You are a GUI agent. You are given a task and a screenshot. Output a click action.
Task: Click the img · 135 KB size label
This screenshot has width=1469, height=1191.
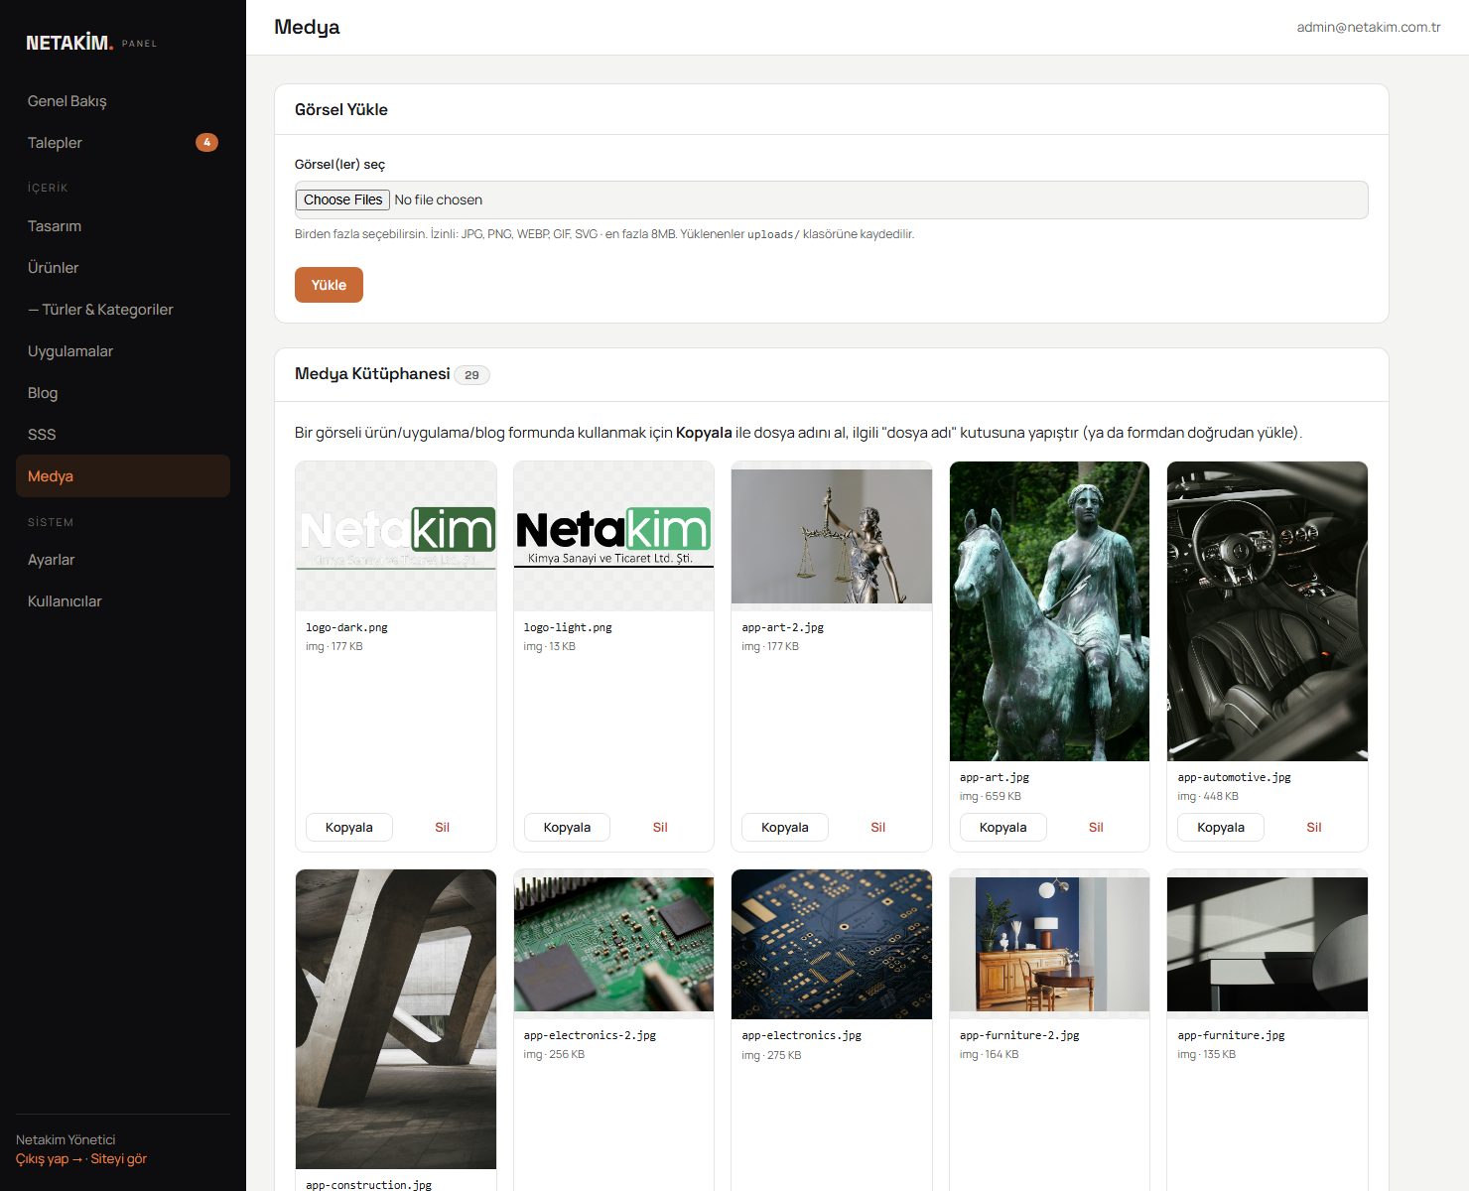1207,1054
